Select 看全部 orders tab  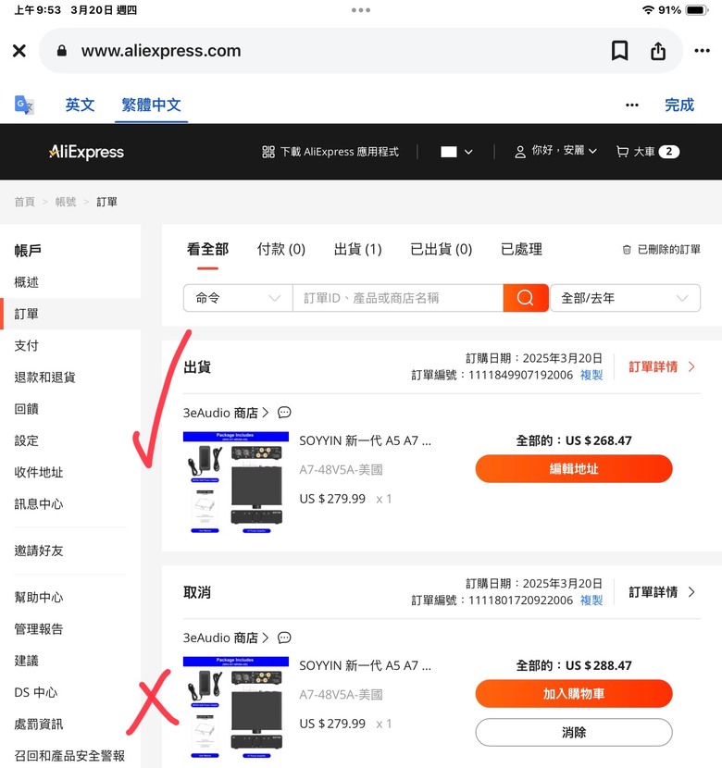click(207, 249)
